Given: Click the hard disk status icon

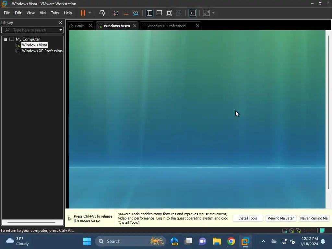Looking at the screenshot, I should [x=285, y=231].
